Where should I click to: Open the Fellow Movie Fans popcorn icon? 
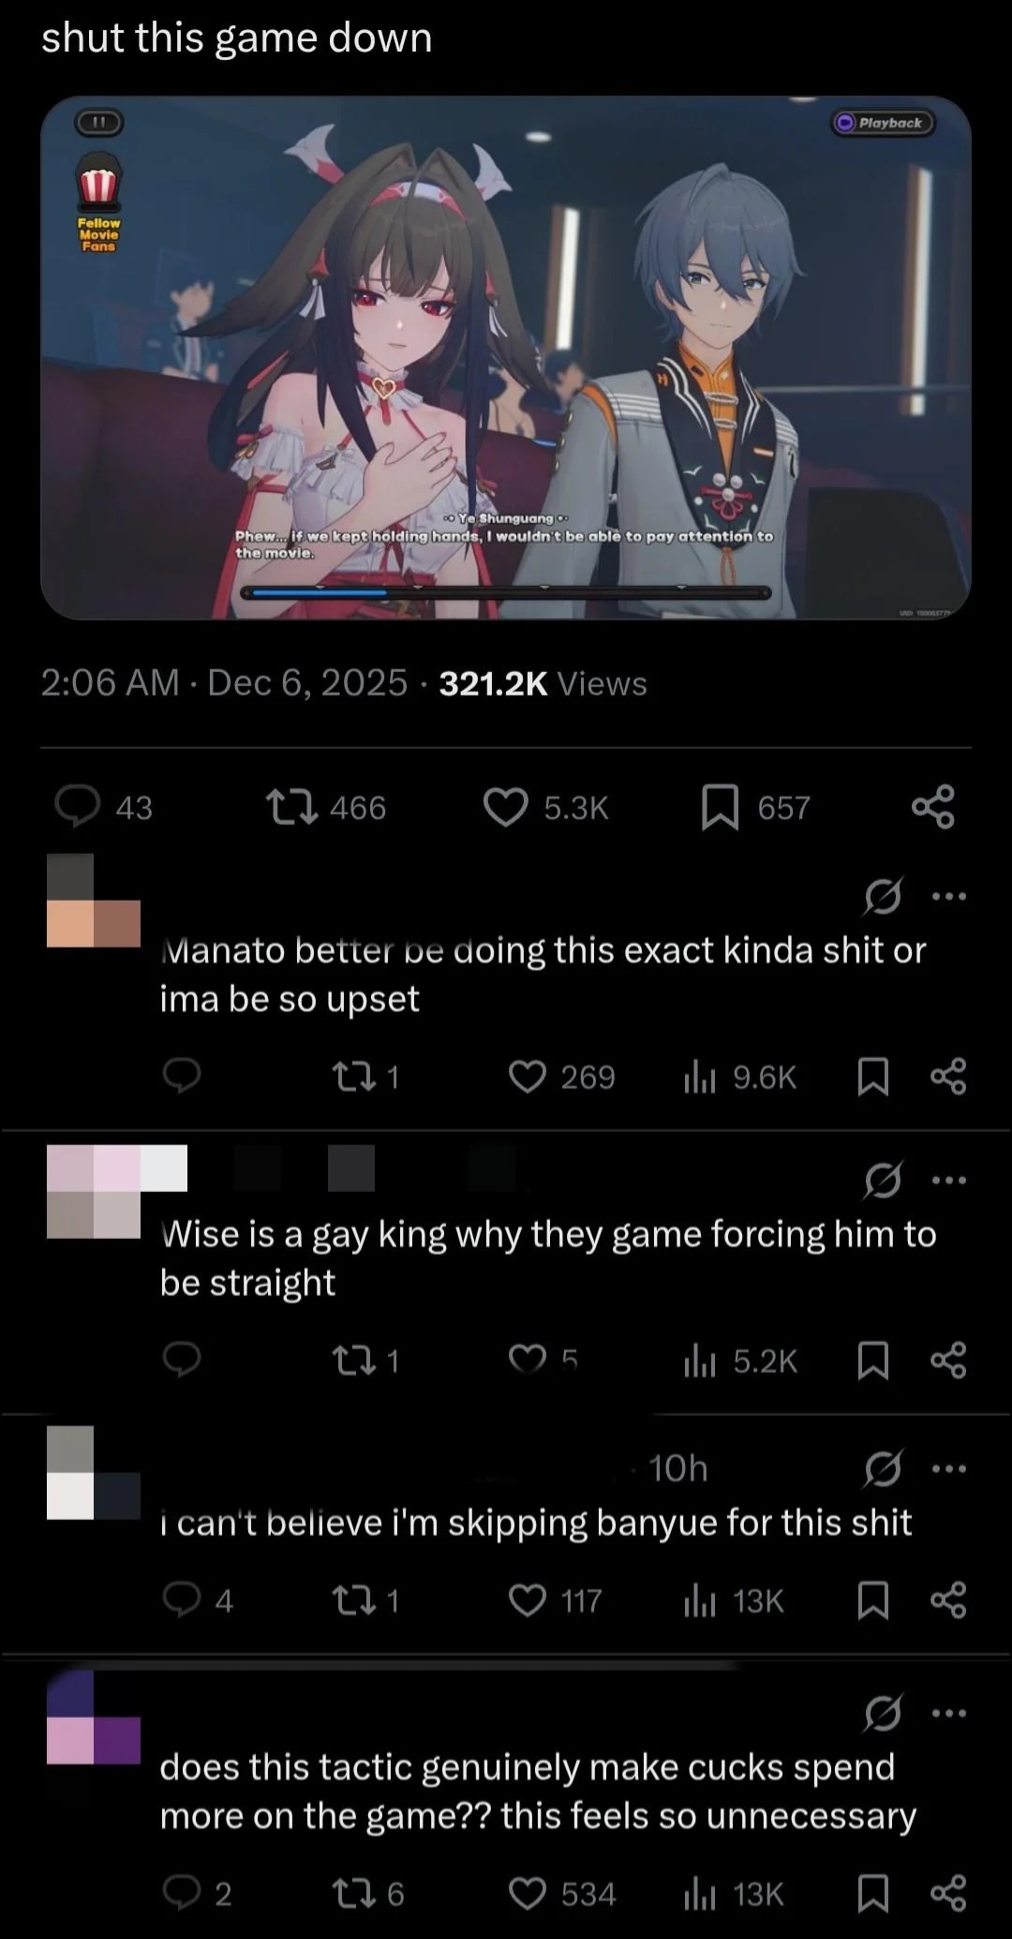98,201
